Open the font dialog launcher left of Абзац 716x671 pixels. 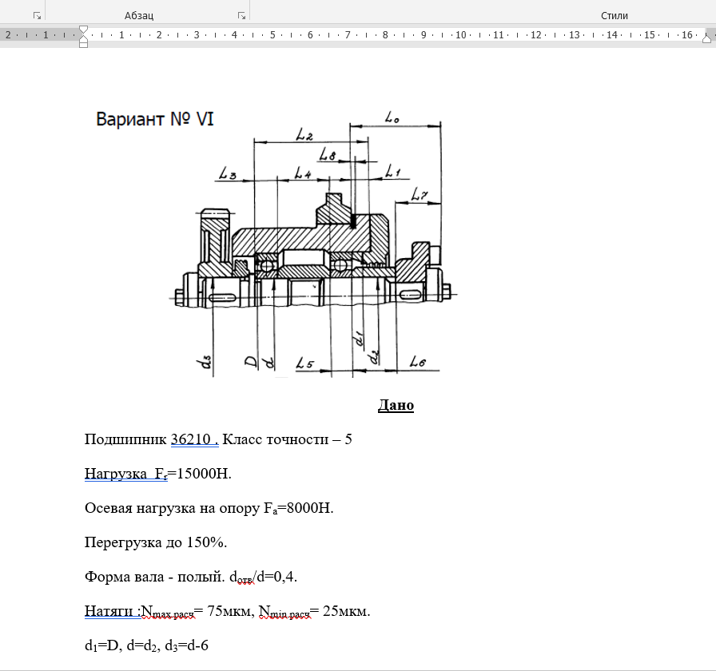click(37, 15)
